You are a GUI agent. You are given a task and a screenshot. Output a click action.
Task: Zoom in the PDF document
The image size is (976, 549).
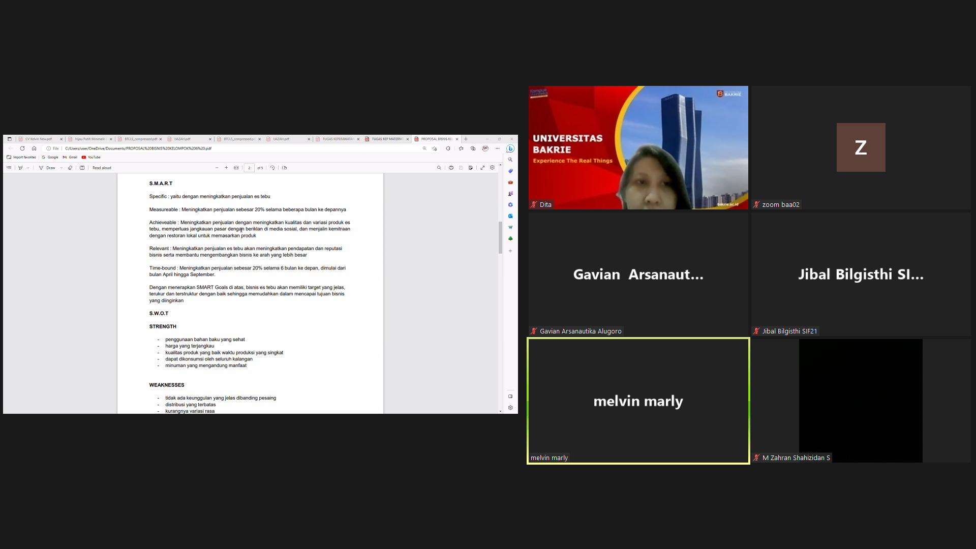pyautogui.click(x=226, y=168)
